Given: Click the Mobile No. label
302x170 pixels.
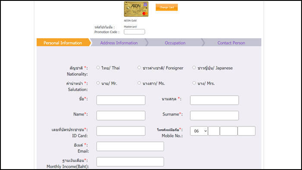Looking at the screenshot, I should coord(172,136).
